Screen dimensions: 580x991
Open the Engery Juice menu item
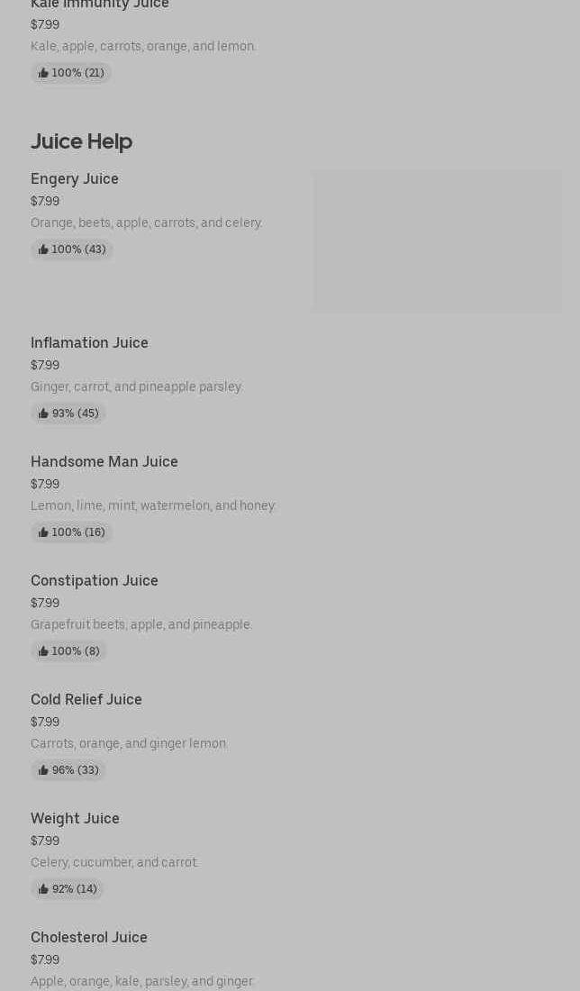[75, 178]
